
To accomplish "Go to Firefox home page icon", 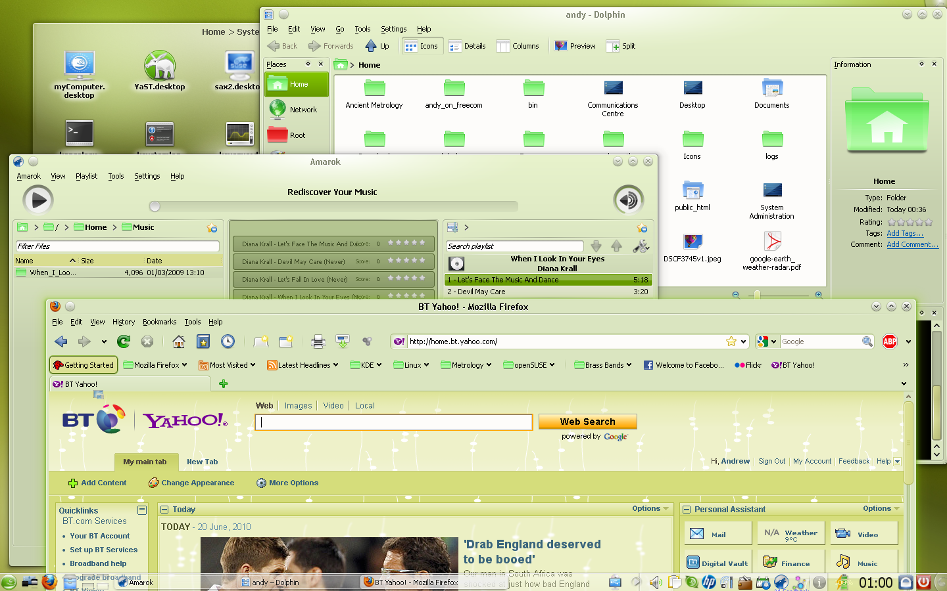I will tap(178, 341).
